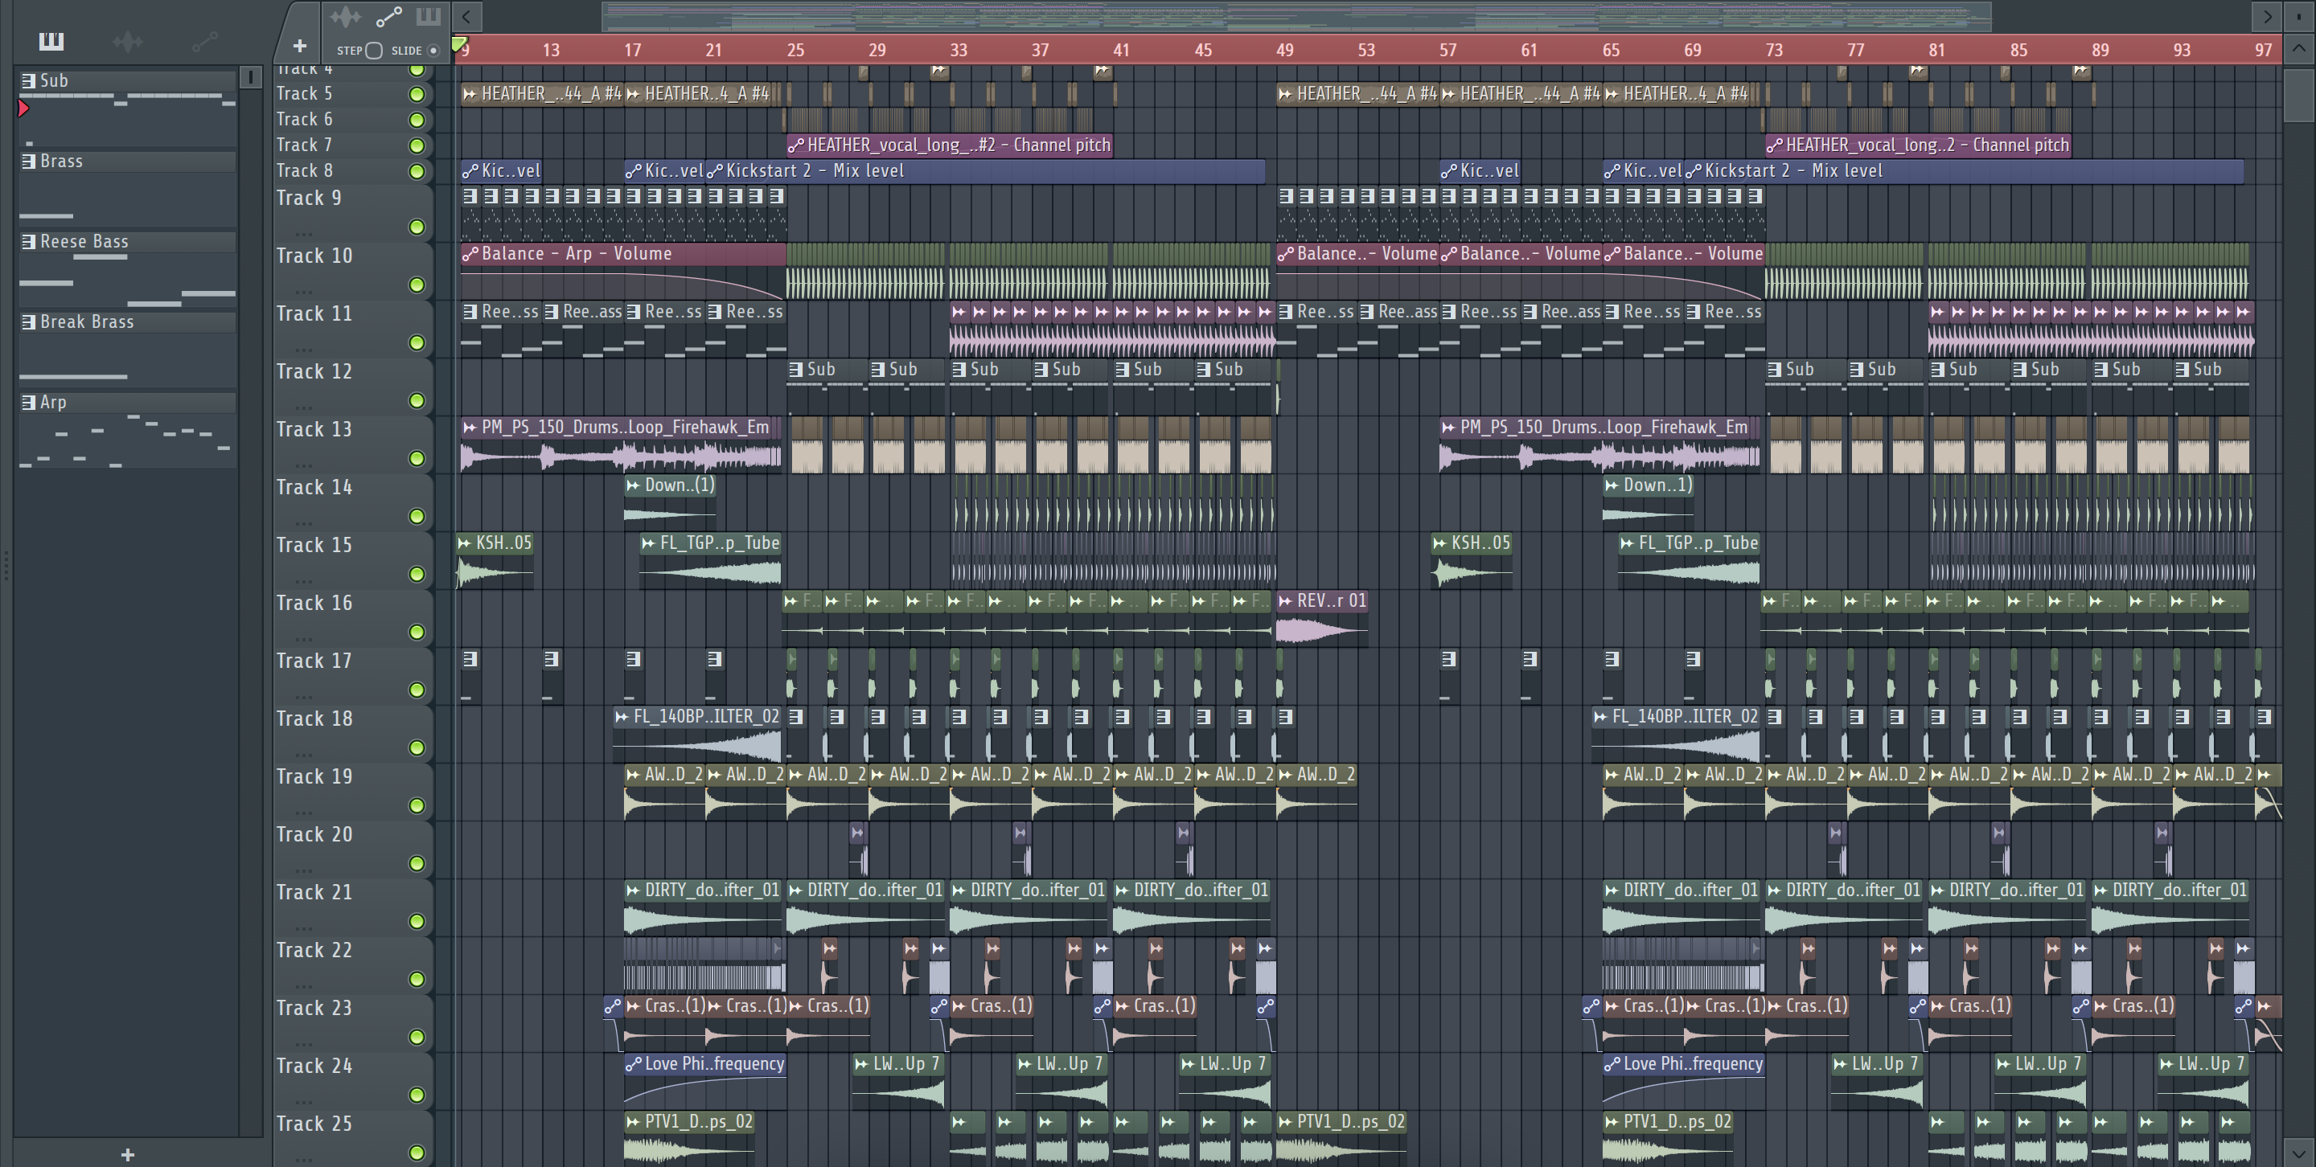
Task: Open menu icon of first HEATHER_vocal_long Channel pitch clip
Action: click(x=795, y=145)
